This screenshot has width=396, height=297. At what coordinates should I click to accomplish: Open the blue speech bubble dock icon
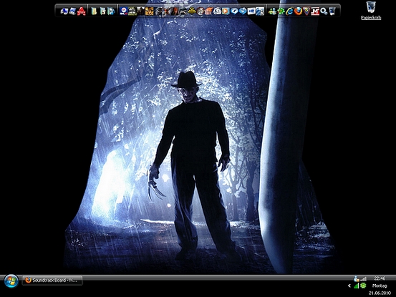(x=234, y=11)
